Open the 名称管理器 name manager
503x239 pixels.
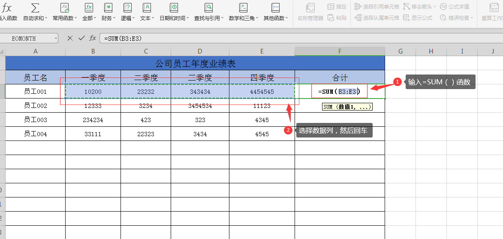point(310,12)
